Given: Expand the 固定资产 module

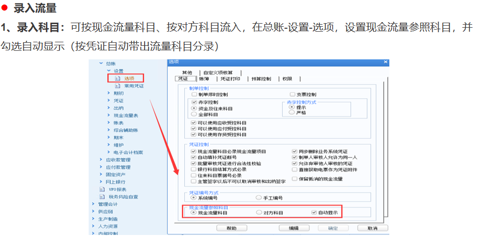Looking at the screenshot, I should (x=101, y=175).
